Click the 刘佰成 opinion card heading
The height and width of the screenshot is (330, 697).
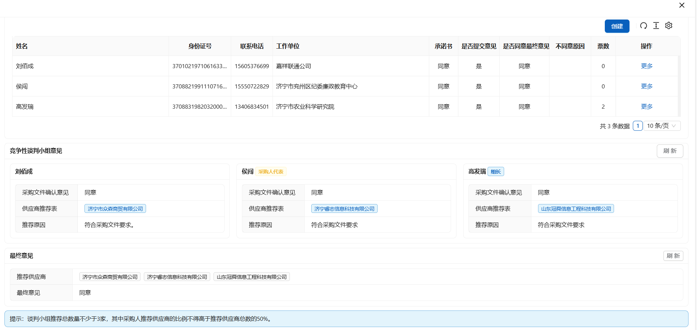[x=24, y=172]
